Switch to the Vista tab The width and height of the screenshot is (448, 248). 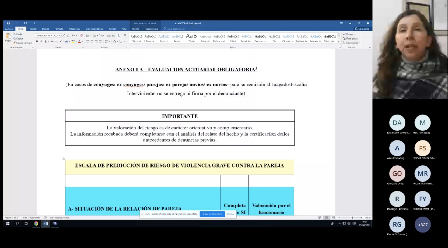point(124,29)
